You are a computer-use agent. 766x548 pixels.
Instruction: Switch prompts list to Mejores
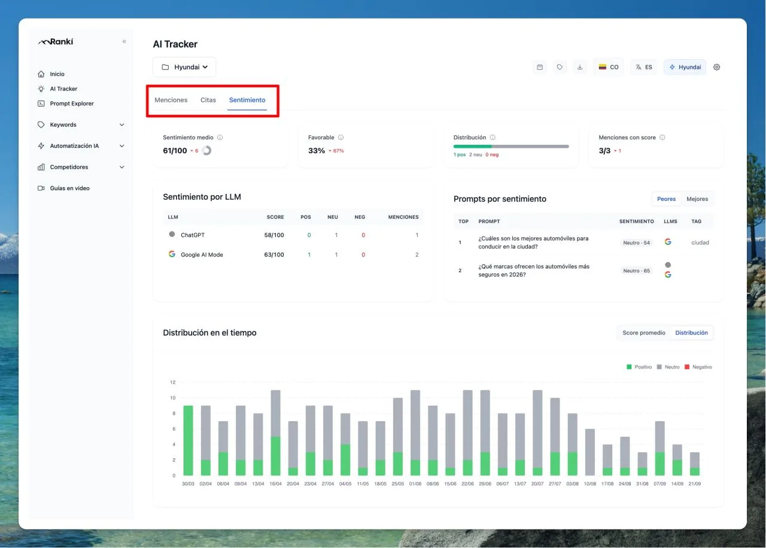(x=697, y=199)
